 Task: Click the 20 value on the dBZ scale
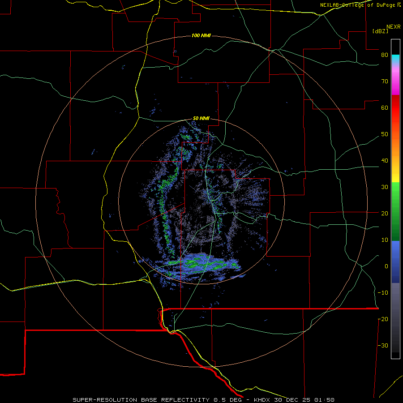[385, 213]
